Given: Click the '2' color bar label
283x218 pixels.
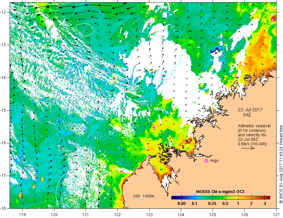Looking at the screenshot, I should click(251, 204).
